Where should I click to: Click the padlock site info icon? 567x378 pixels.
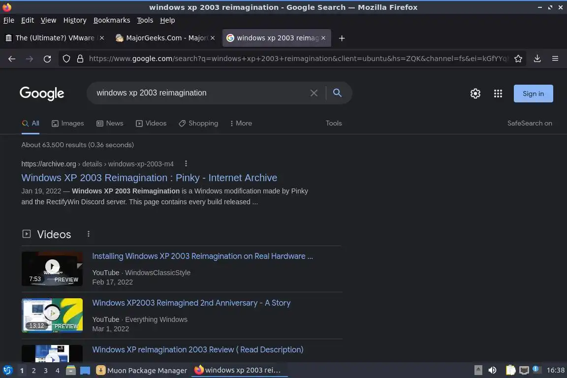tap(80, 59)
